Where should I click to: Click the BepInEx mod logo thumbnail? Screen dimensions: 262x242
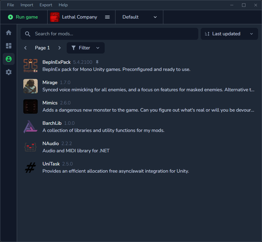pyautogui.click(x=31, y=66)
